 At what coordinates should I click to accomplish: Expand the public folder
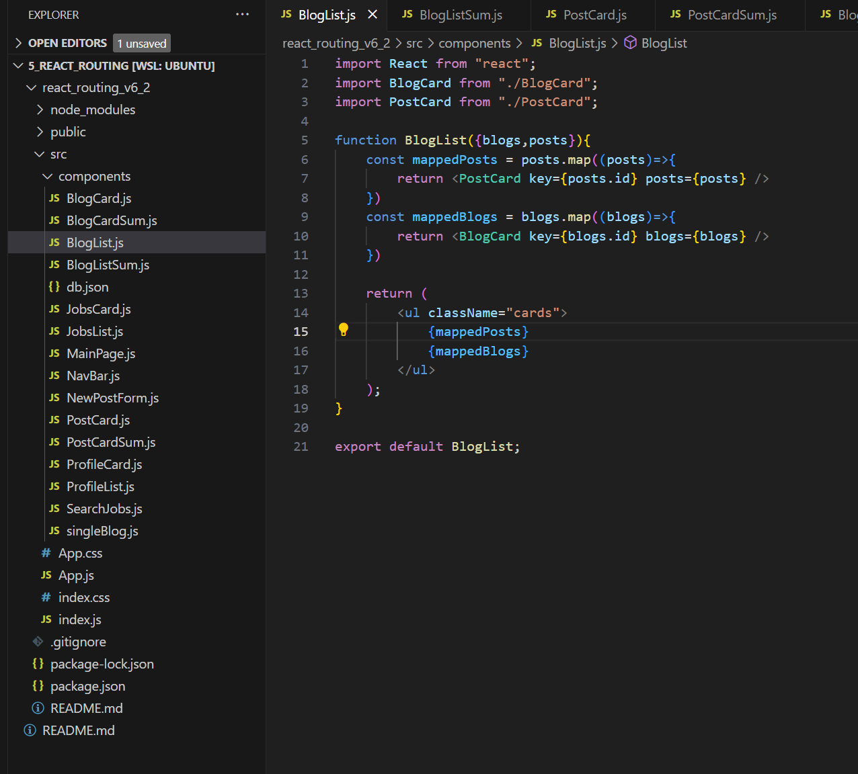point(40,132)
